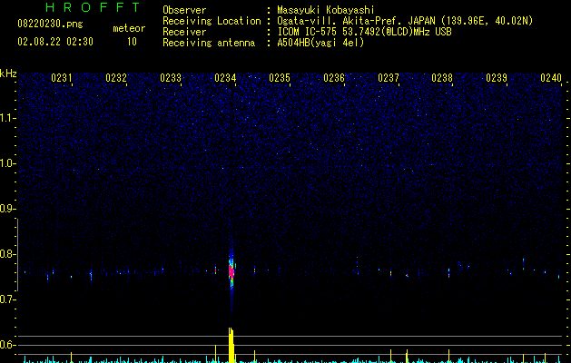Click the 0235 time marker

click(x=280, y=77)
